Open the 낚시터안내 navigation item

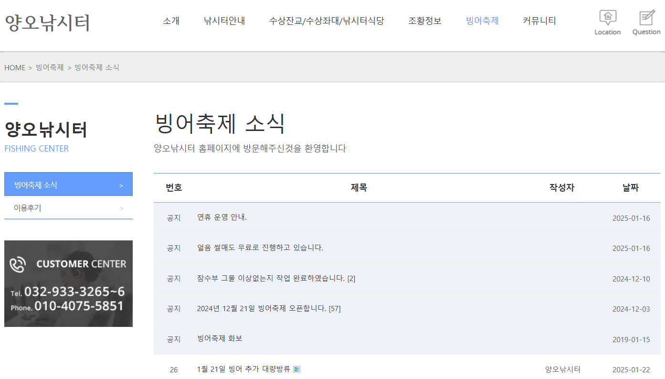click(224, 21)
